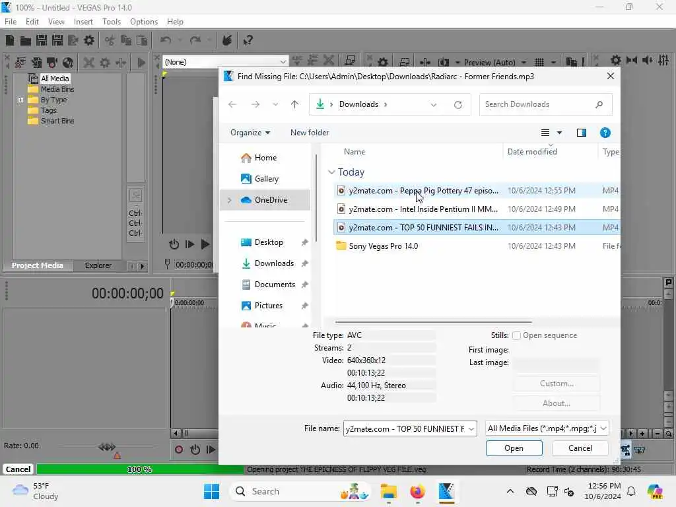Expand the address bar history dropdown
Image resolution: width=676 pixels, height=507 pixels.
coord(433,104)
